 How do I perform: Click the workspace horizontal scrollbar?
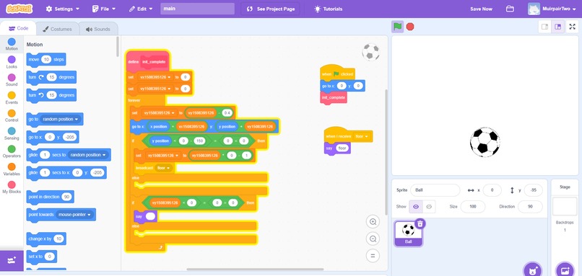click(x=255, y=270)
